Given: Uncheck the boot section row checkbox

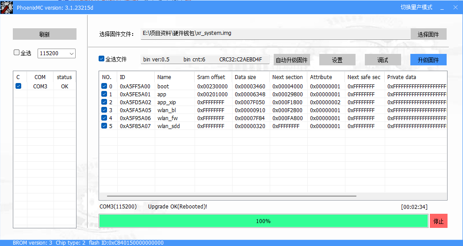Looking at the screenshot, I should tap(104, 86).
